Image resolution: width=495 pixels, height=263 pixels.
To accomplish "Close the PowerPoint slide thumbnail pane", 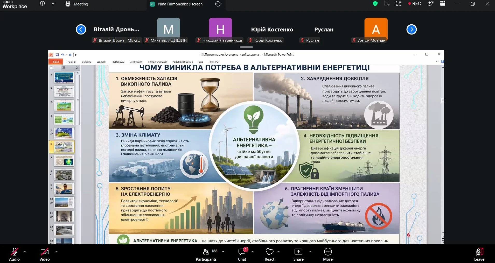I will [x=77, y=68].
